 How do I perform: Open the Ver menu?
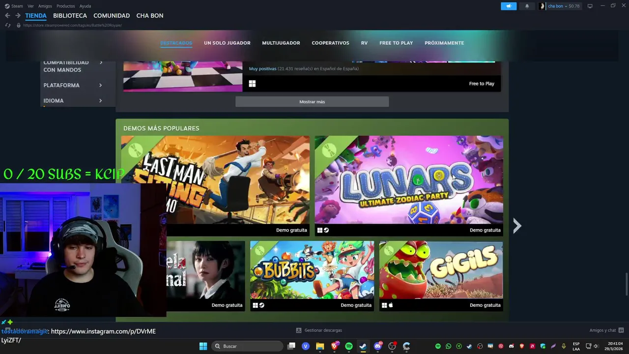(31, 6)
